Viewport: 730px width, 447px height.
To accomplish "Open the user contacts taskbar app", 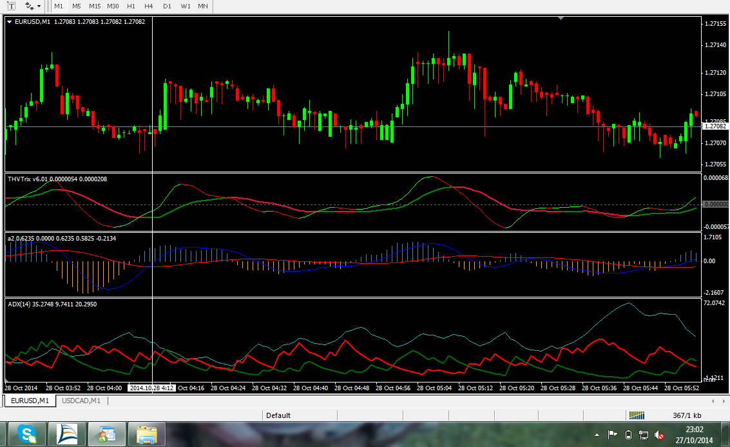I will coord(106,434).
